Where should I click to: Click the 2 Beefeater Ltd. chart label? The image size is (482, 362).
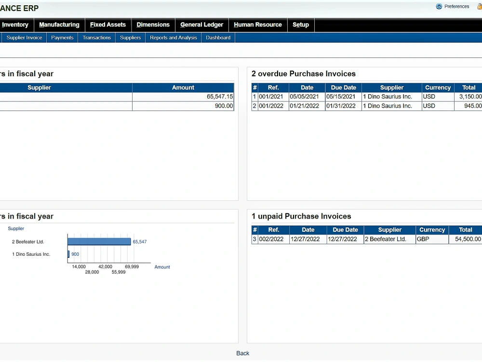tap(28, 242)
